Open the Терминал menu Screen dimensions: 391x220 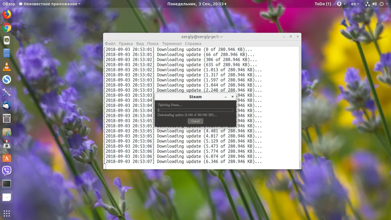tap(172, 44)
